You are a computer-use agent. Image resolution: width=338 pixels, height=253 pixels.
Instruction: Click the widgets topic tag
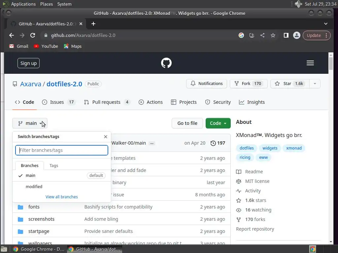click(x=270, y=148)
